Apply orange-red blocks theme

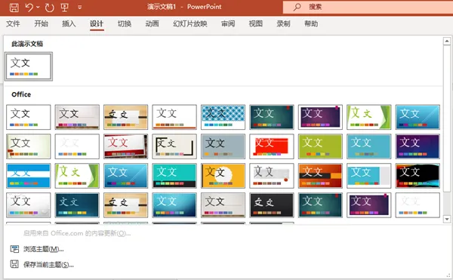coord(320,176)
